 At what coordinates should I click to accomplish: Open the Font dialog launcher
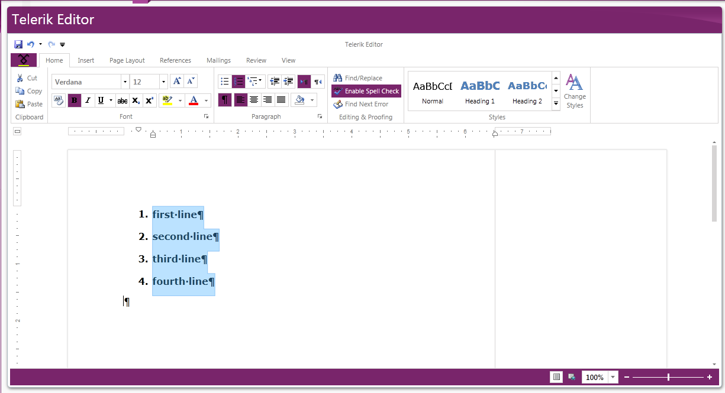207,116
